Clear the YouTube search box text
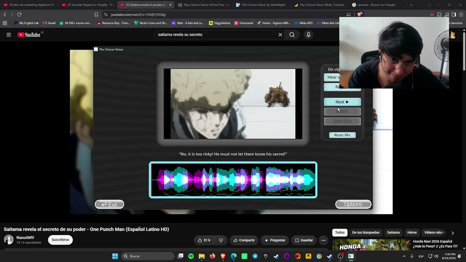466x262 pixels. click(280, 35)
